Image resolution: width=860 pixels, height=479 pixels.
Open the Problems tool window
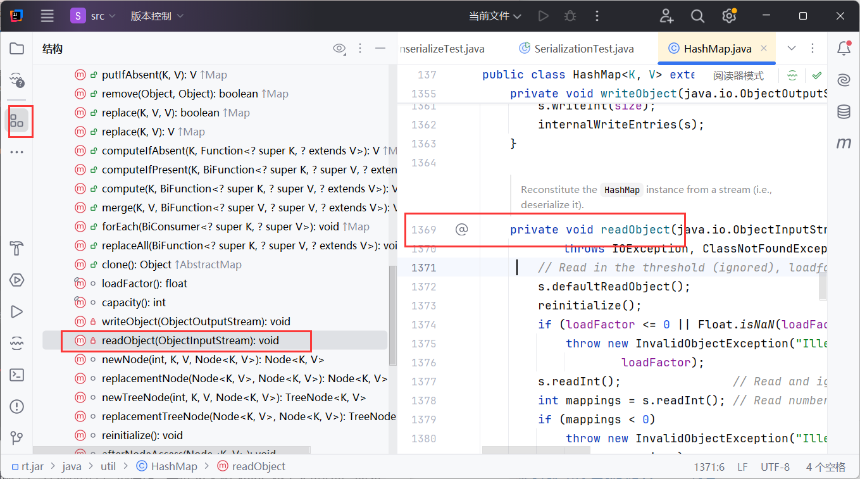17,406
